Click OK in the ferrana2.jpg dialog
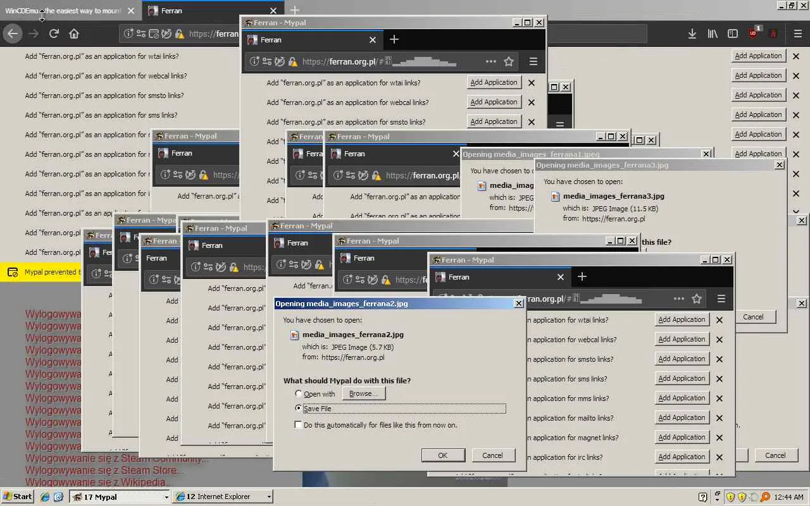The width and height of the screenshot is (810, 506). click(443, 455)
